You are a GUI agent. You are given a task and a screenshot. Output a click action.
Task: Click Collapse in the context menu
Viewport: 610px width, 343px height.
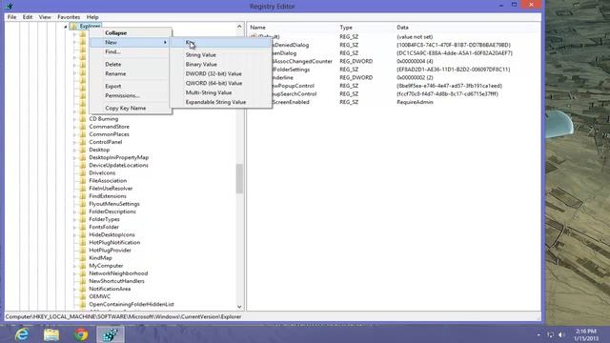[x=131, y=33]
